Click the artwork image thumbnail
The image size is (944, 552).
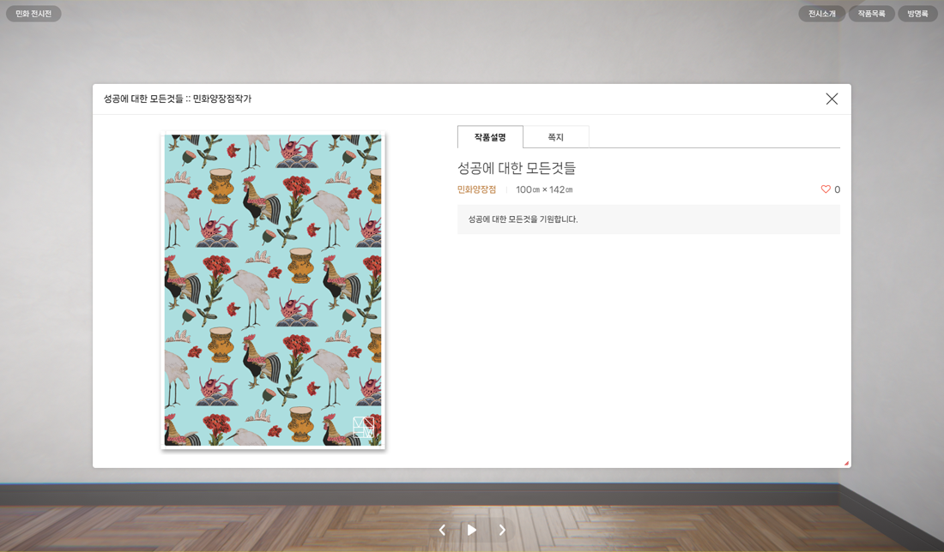point(273,290)
